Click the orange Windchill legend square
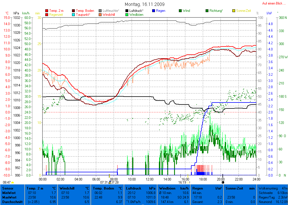This screenshot has height=205, width=288. (100, 15)
